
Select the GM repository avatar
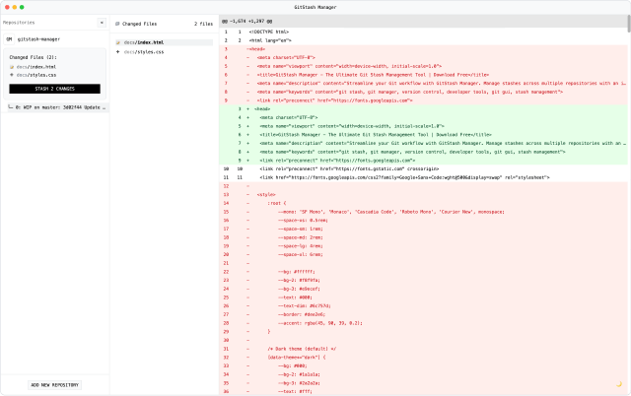[x=9, y=39]
